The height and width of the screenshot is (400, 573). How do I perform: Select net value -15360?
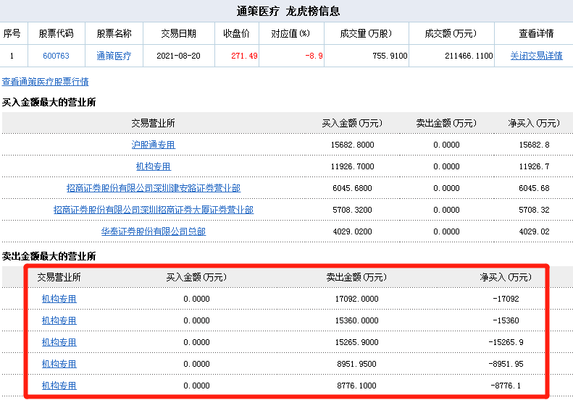click(x=506, y=321)
